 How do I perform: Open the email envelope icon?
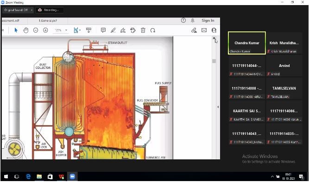click(204, 30)
